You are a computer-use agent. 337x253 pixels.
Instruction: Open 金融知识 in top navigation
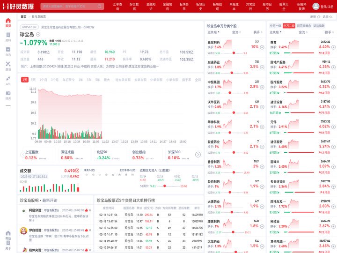[x=151, y=7]
